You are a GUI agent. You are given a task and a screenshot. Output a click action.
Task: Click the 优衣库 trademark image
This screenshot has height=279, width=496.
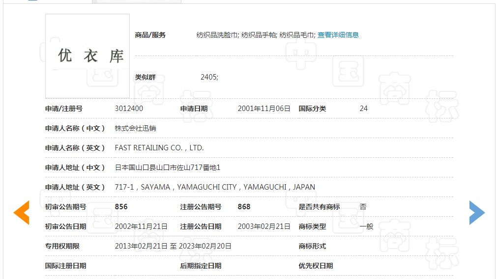pos(88,56)
